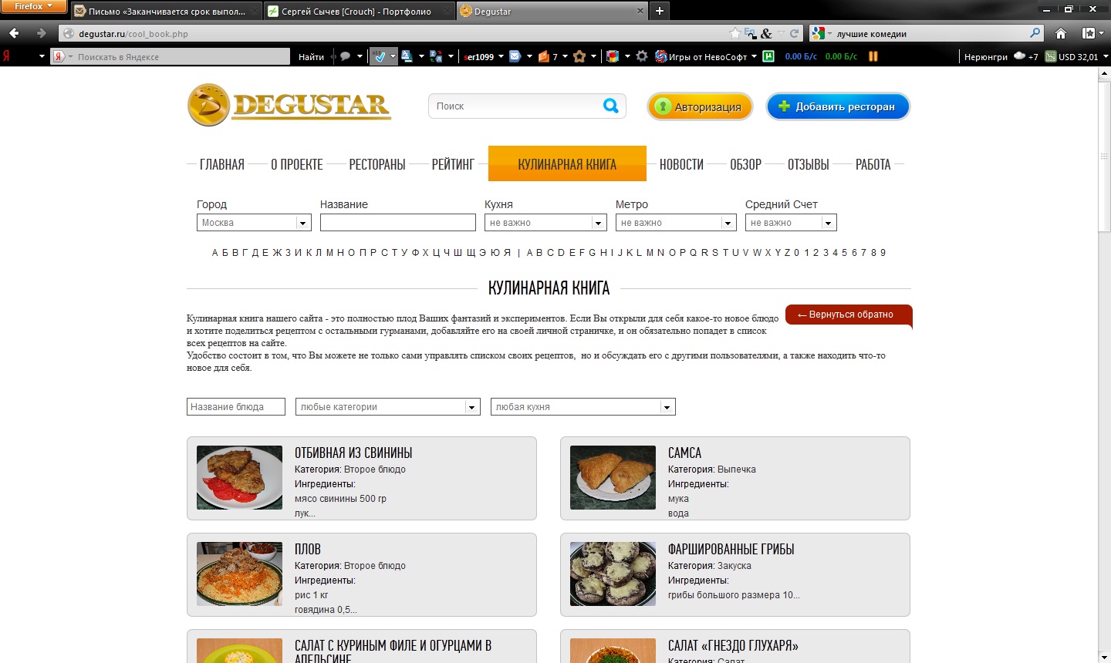Open a new browser tab
This screenshot has width=1111, height=663.
coord(660,11)
